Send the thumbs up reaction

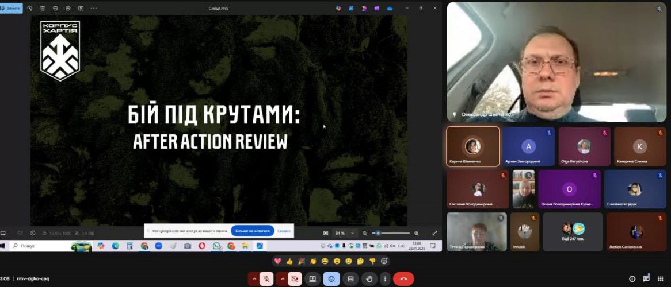coord(289,261)
